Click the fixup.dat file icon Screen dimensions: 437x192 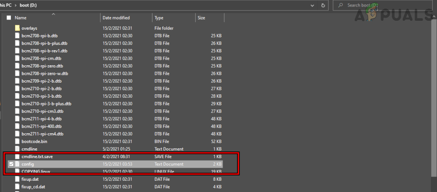click(x=17, y=179)
